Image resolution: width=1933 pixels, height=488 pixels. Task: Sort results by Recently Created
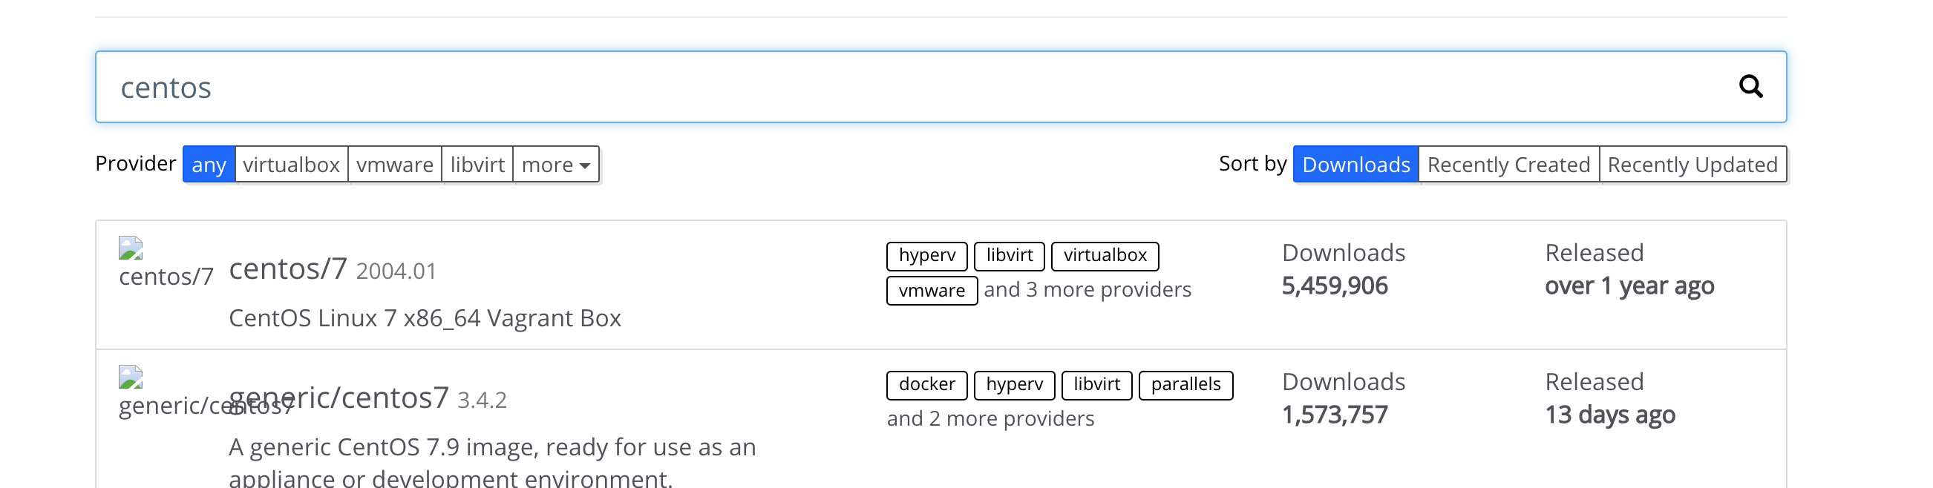[x=1509, y=164]
